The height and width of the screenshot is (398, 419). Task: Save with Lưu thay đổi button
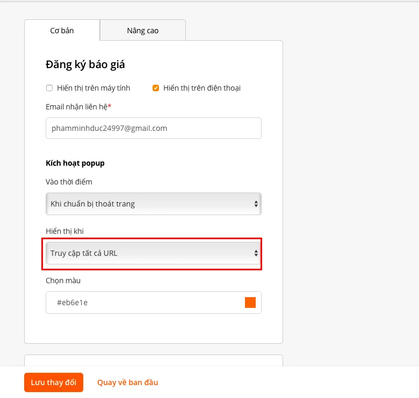54,382
